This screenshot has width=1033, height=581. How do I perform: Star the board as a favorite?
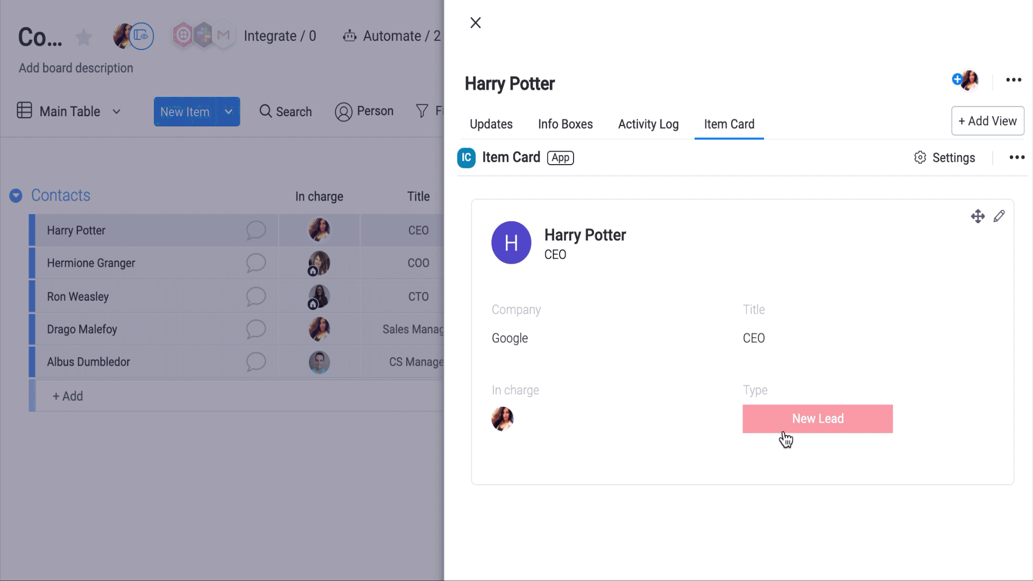83,37
